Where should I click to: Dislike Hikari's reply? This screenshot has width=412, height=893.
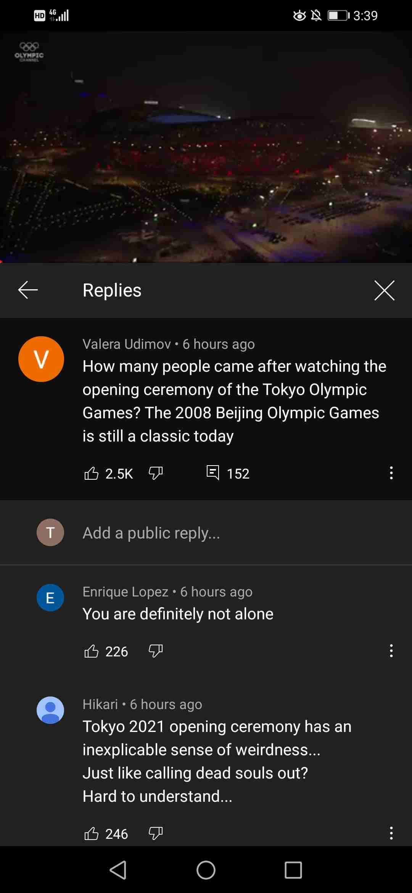click(156, 833)
